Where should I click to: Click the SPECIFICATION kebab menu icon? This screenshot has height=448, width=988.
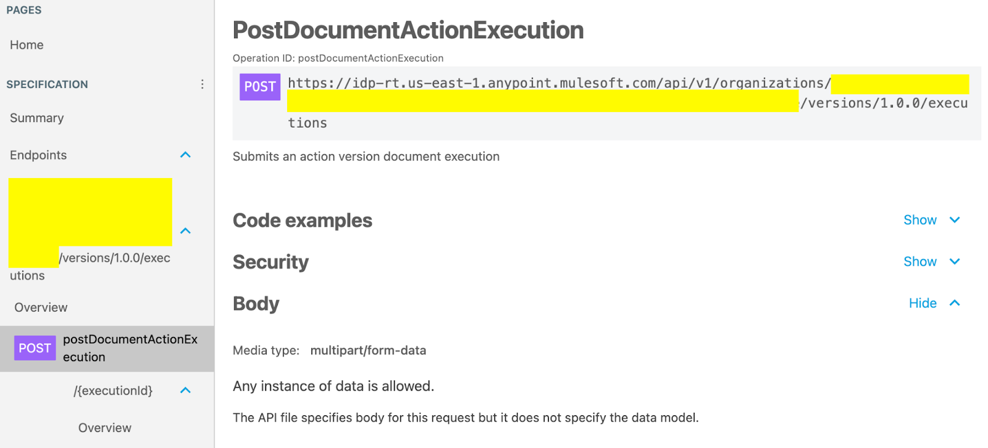click(x=202, y=84)
